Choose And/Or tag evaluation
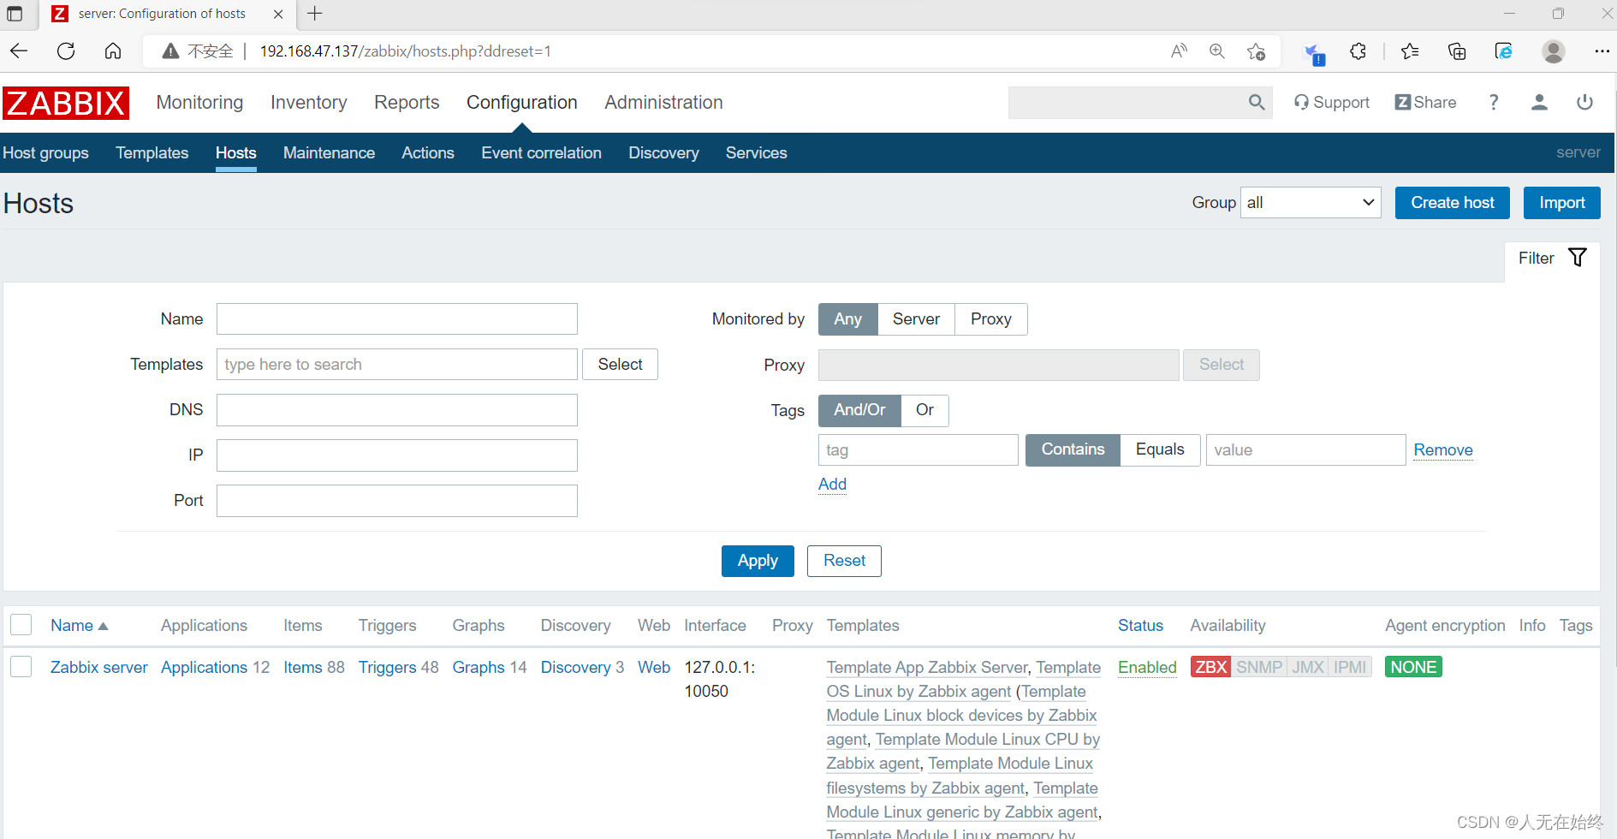The height and width of the screenshot is (839, 1617). 859,410
